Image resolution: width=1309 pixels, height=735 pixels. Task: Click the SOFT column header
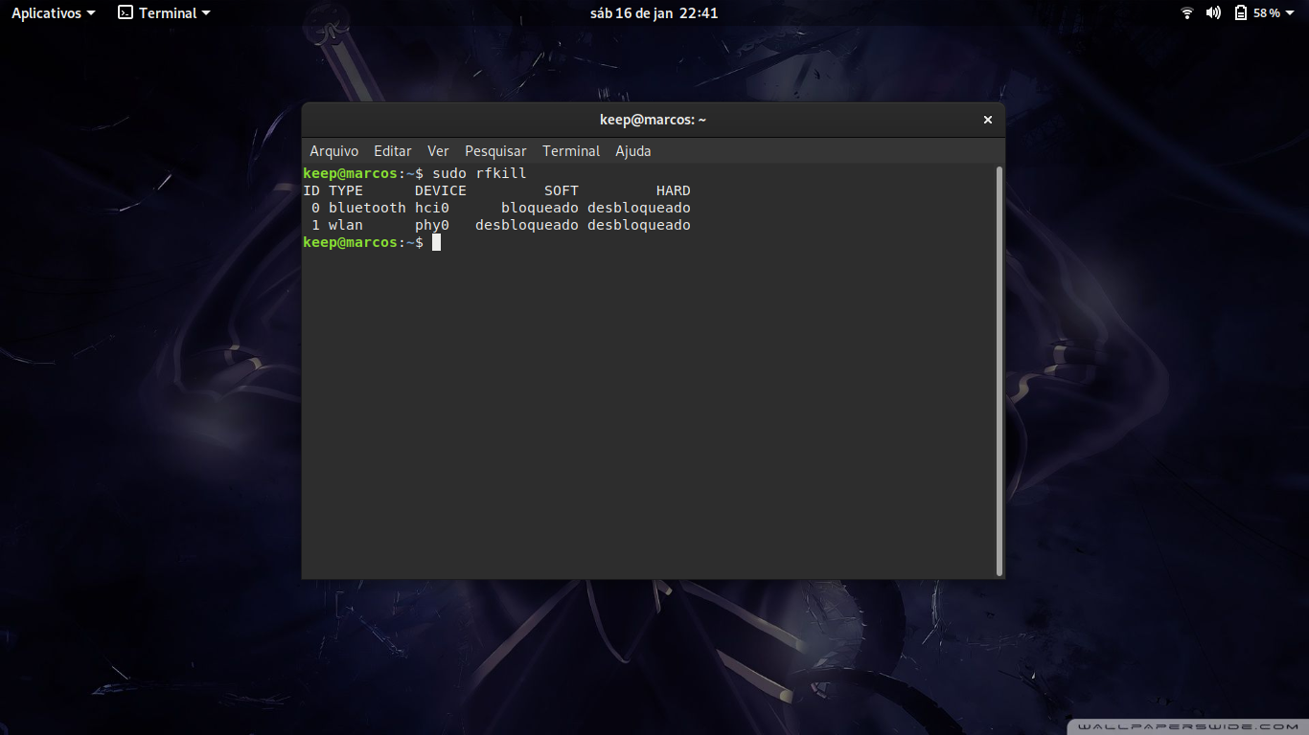pos(562,190)
